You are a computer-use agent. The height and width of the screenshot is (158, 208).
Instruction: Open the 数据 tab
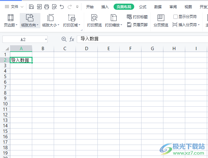tap(158, 7)
